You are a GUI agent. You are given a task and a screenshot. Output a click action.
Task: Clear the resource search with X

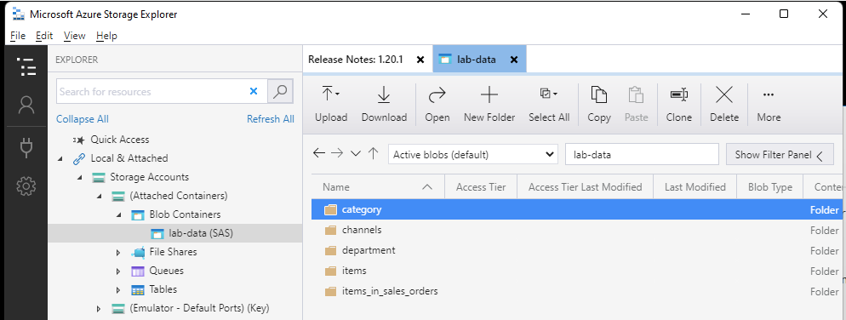(x=254, y=92)
